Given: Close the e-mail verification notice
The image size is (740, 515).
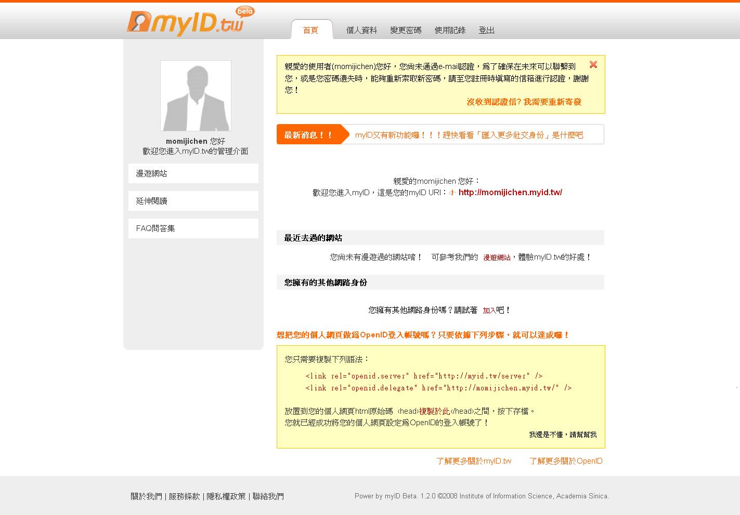Looking at the screenshot, I should click(593, 65).
